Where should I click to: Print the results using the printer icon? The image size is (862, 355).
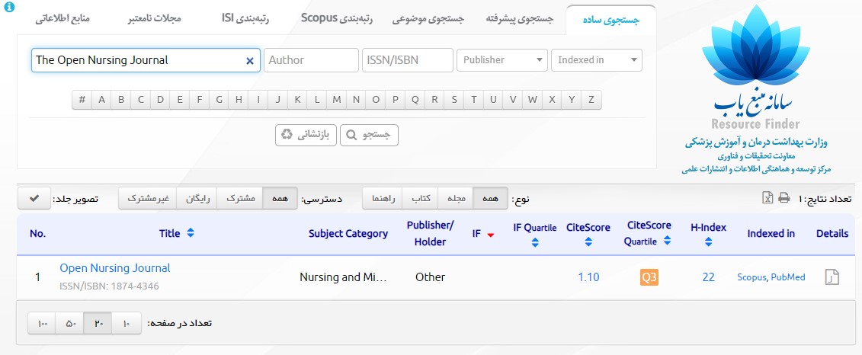783,199
